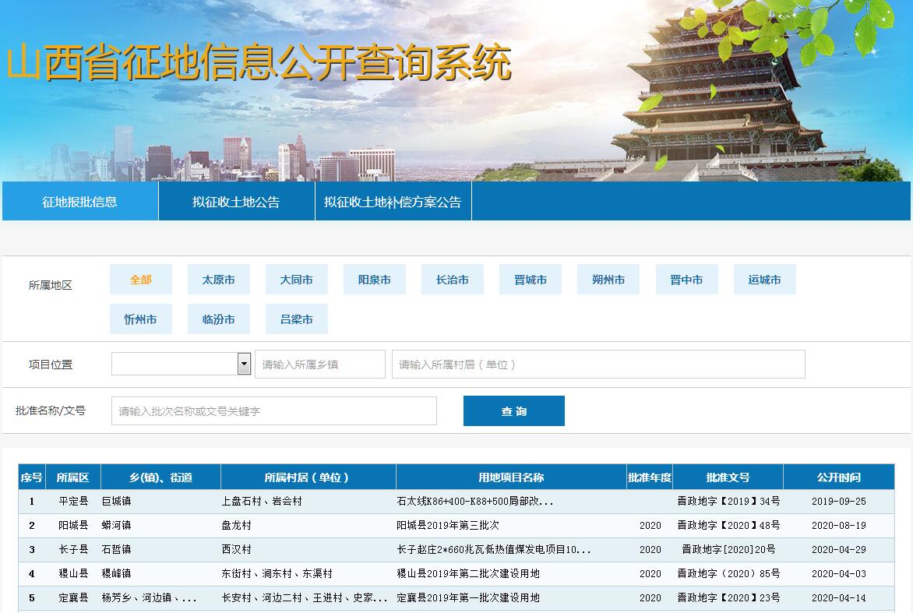Image resolution: width=913 pixels, height=613 pixels.
Task: Filter by 大同市 region
Action: point(296,280)
